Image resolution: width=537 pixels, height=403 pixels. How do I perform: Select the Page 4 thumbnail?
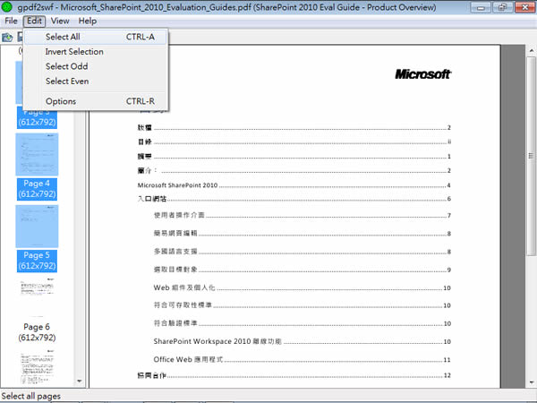(x=37, y=154)
